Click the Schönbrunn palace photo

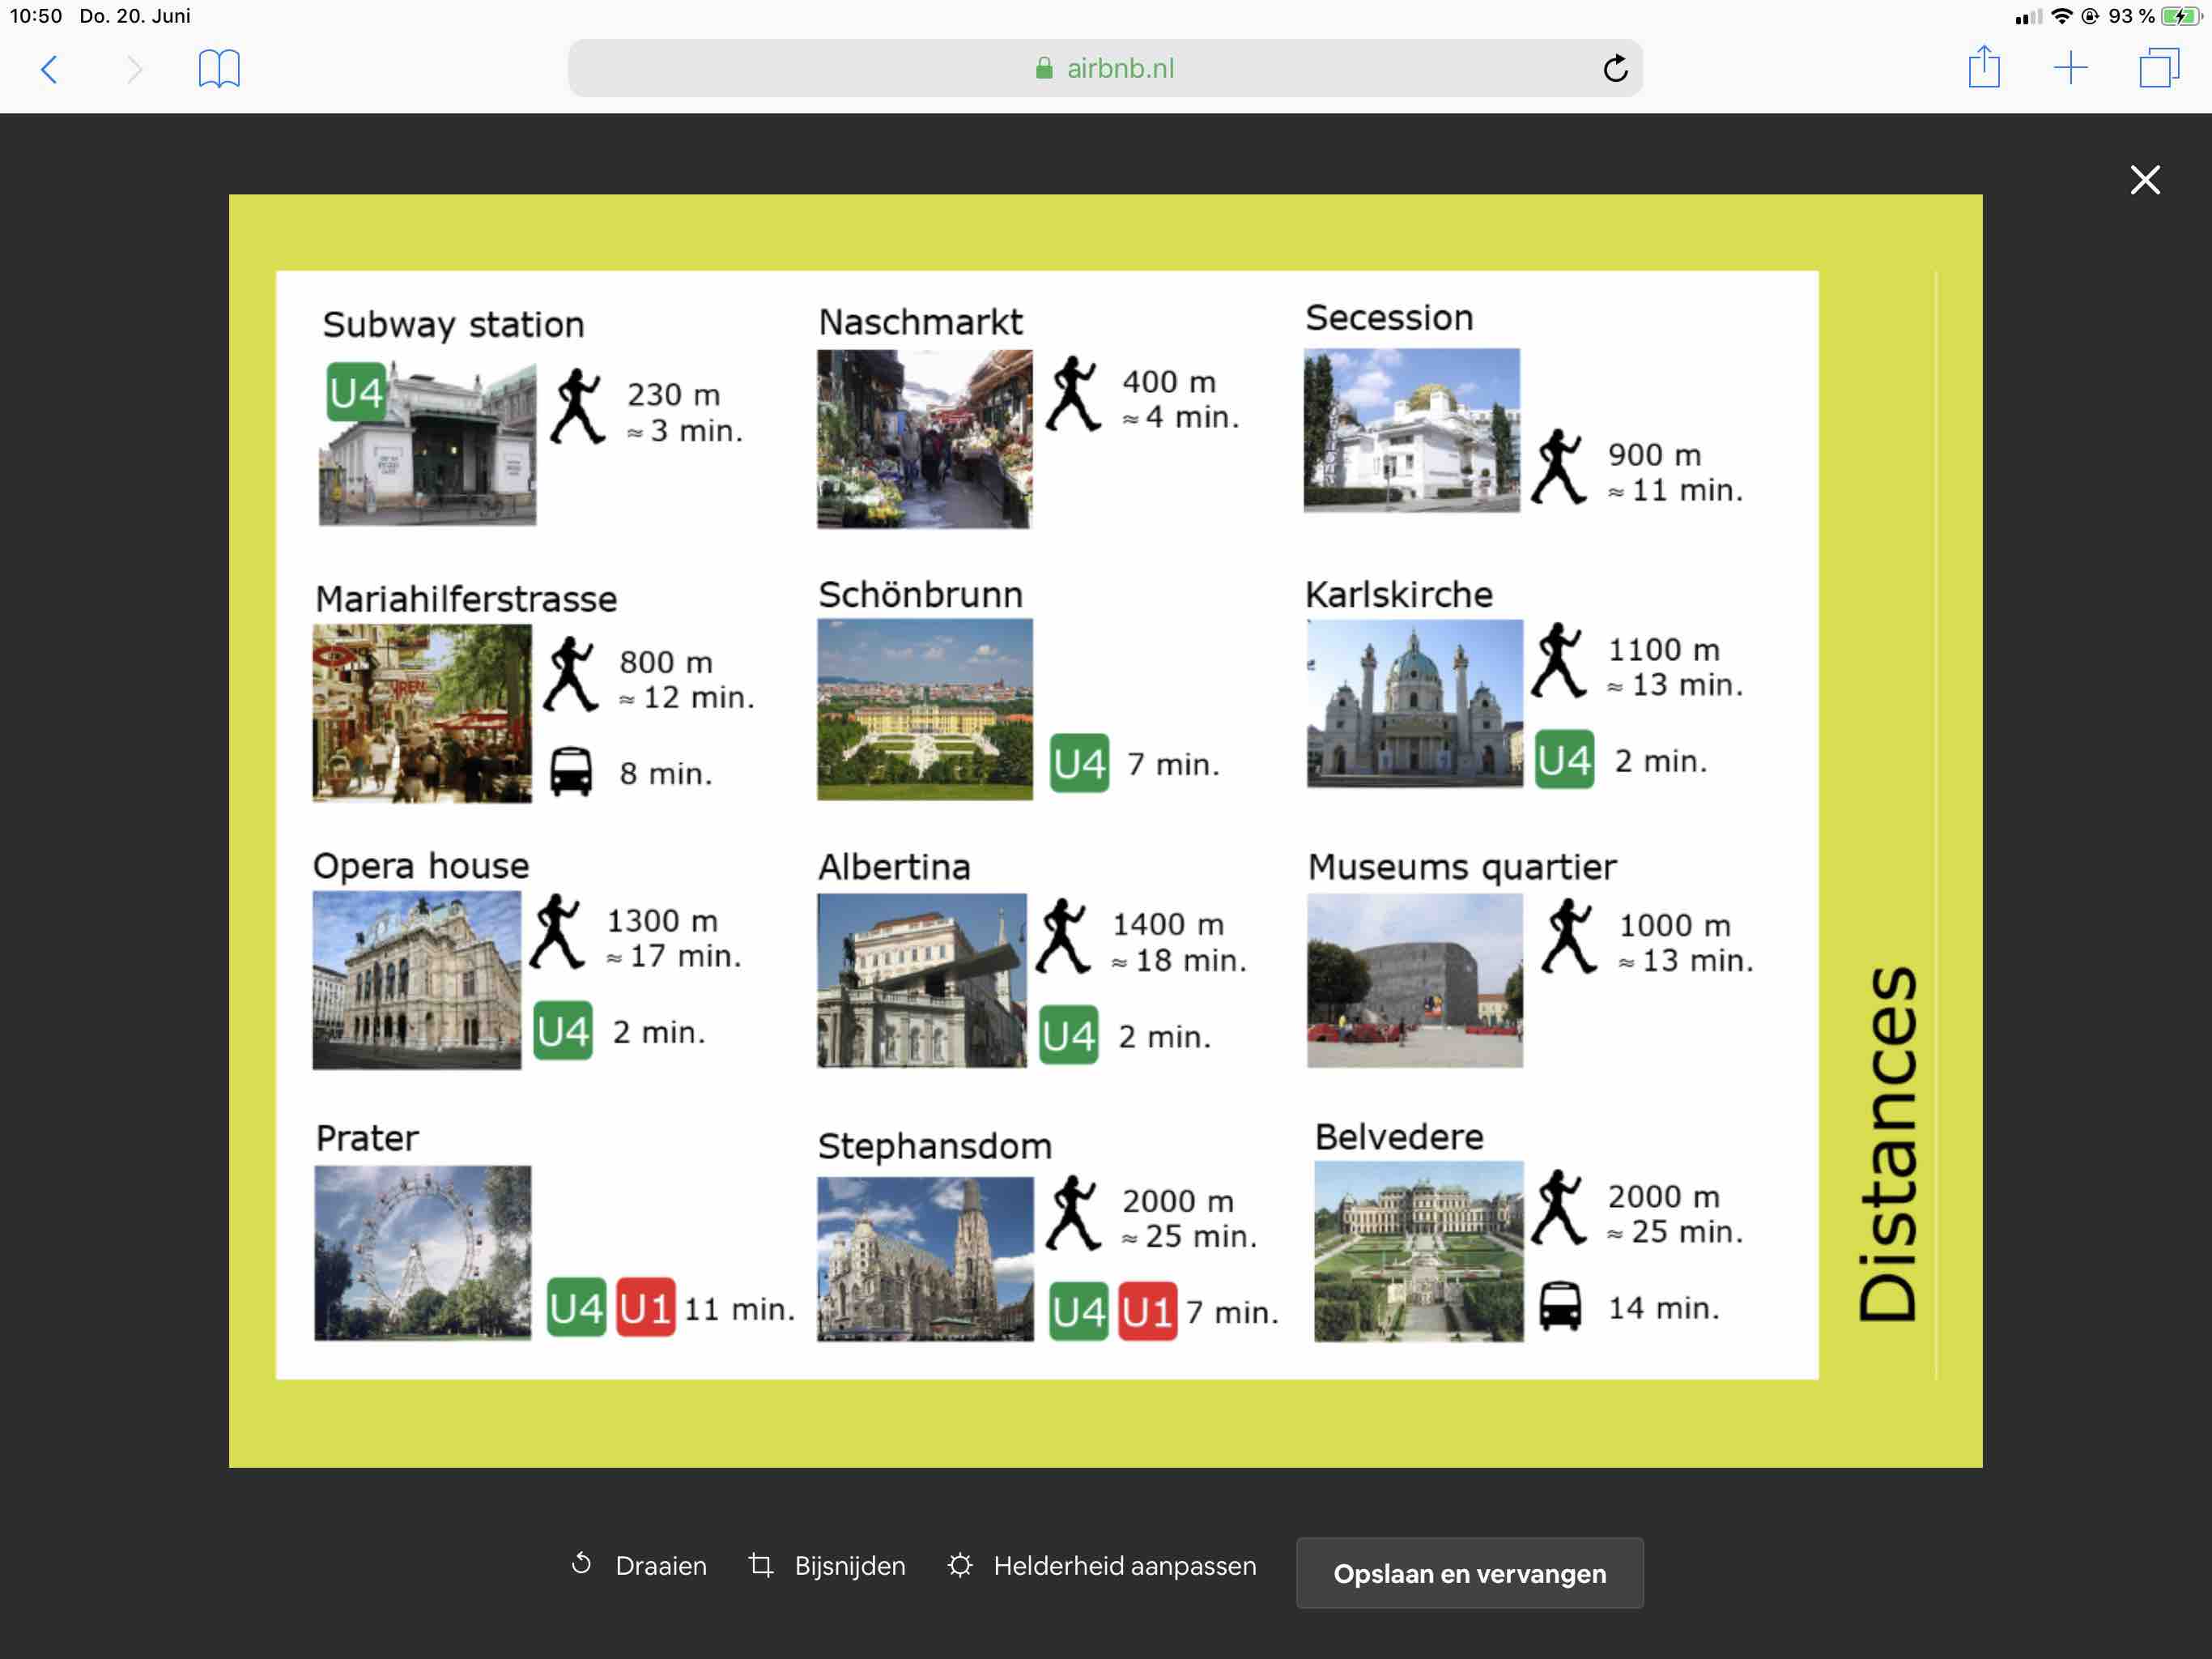pyautogui.click(x=924, y=709)
